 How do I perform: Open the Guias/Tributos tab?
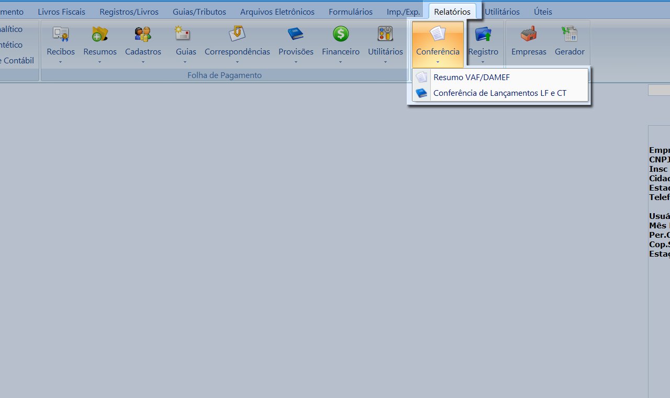(199, 12)
